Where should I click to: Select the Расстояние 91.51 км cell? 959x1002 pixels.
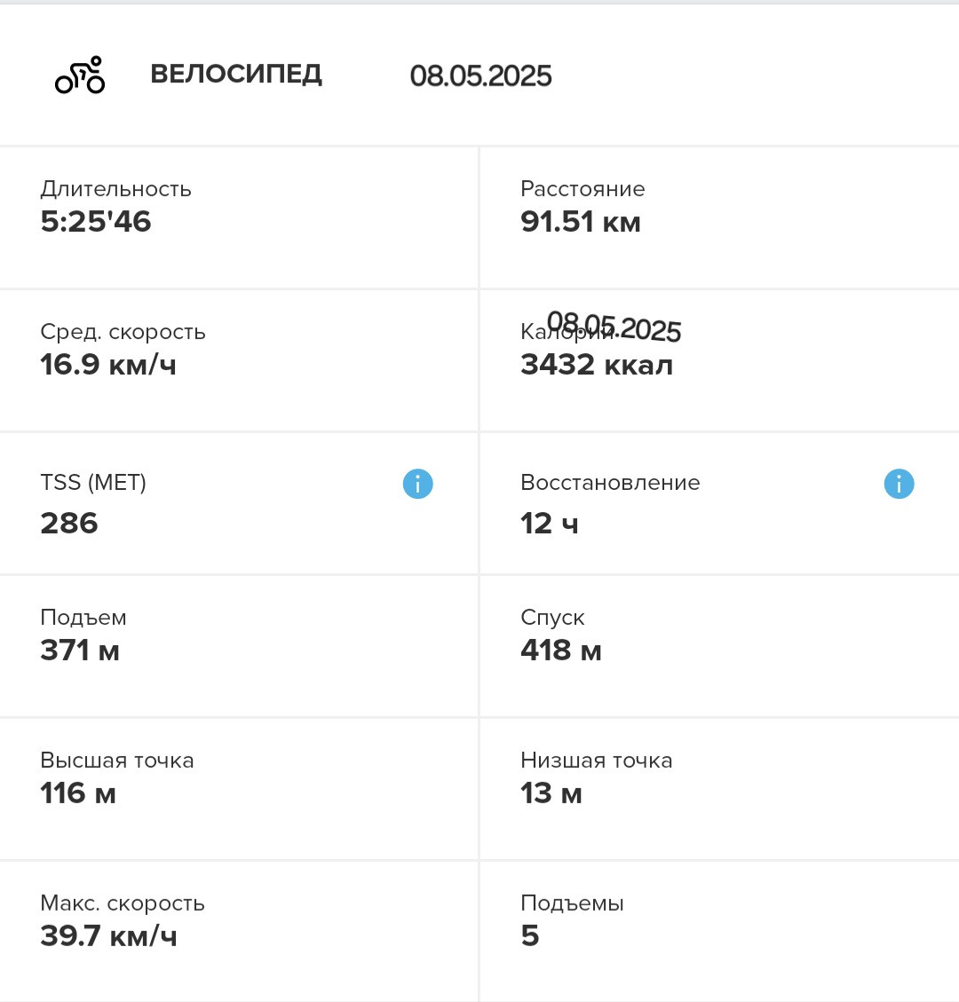[720, 218]
